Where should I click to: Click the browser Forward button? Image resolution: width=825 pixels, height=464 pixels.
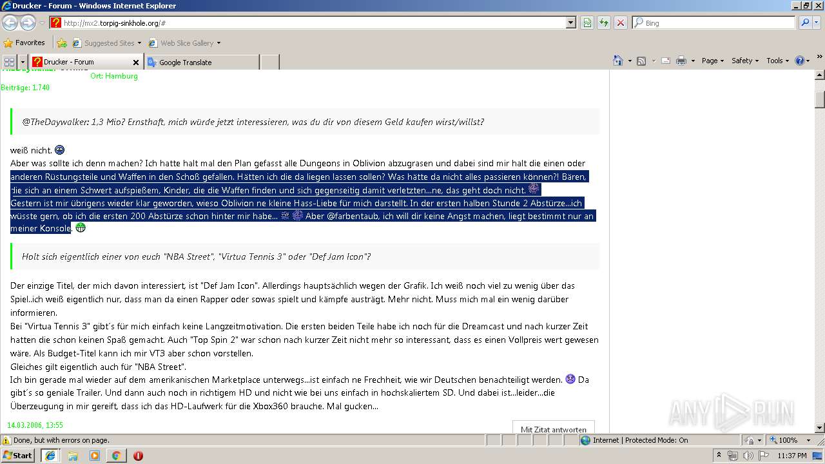click(28, 23)
